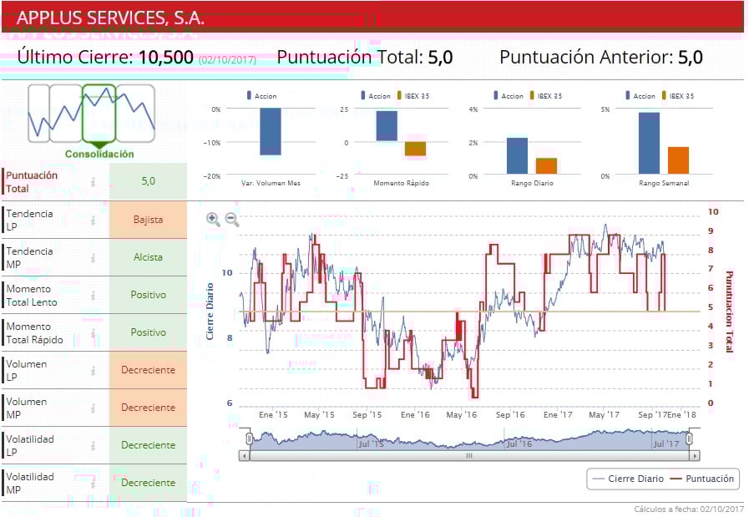Toggle IBEX 35 legend in Rango Diario chart
The image size is (754, 517).
(546, 96)
